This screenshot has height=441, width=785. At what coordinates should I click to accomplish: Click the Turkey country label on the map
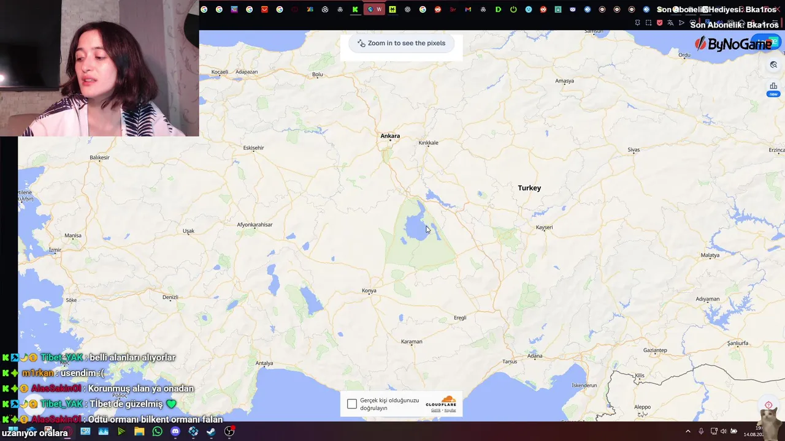click(x=529, y=188)
